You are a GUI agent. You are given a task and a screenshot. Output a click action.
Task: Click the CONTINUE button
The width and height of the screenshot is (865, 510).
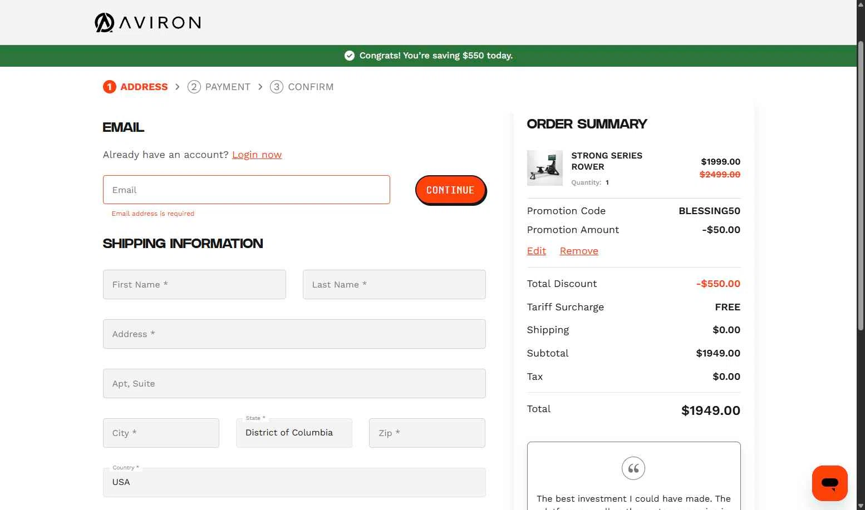point(450,190)
